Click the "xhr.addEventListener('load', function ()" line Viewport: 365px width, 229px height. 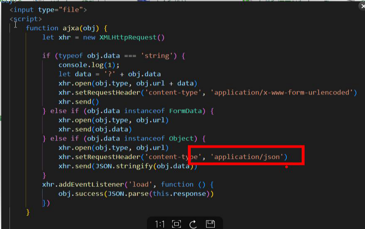tap(128, 184)
